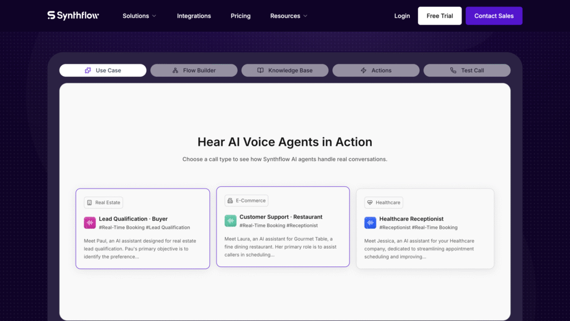Image resolution: width=570 pixels, height=321 pixels.
Task: Click the book icon on Knowledge Base tab
Action: pyautogui.click(x=261, y=71)
